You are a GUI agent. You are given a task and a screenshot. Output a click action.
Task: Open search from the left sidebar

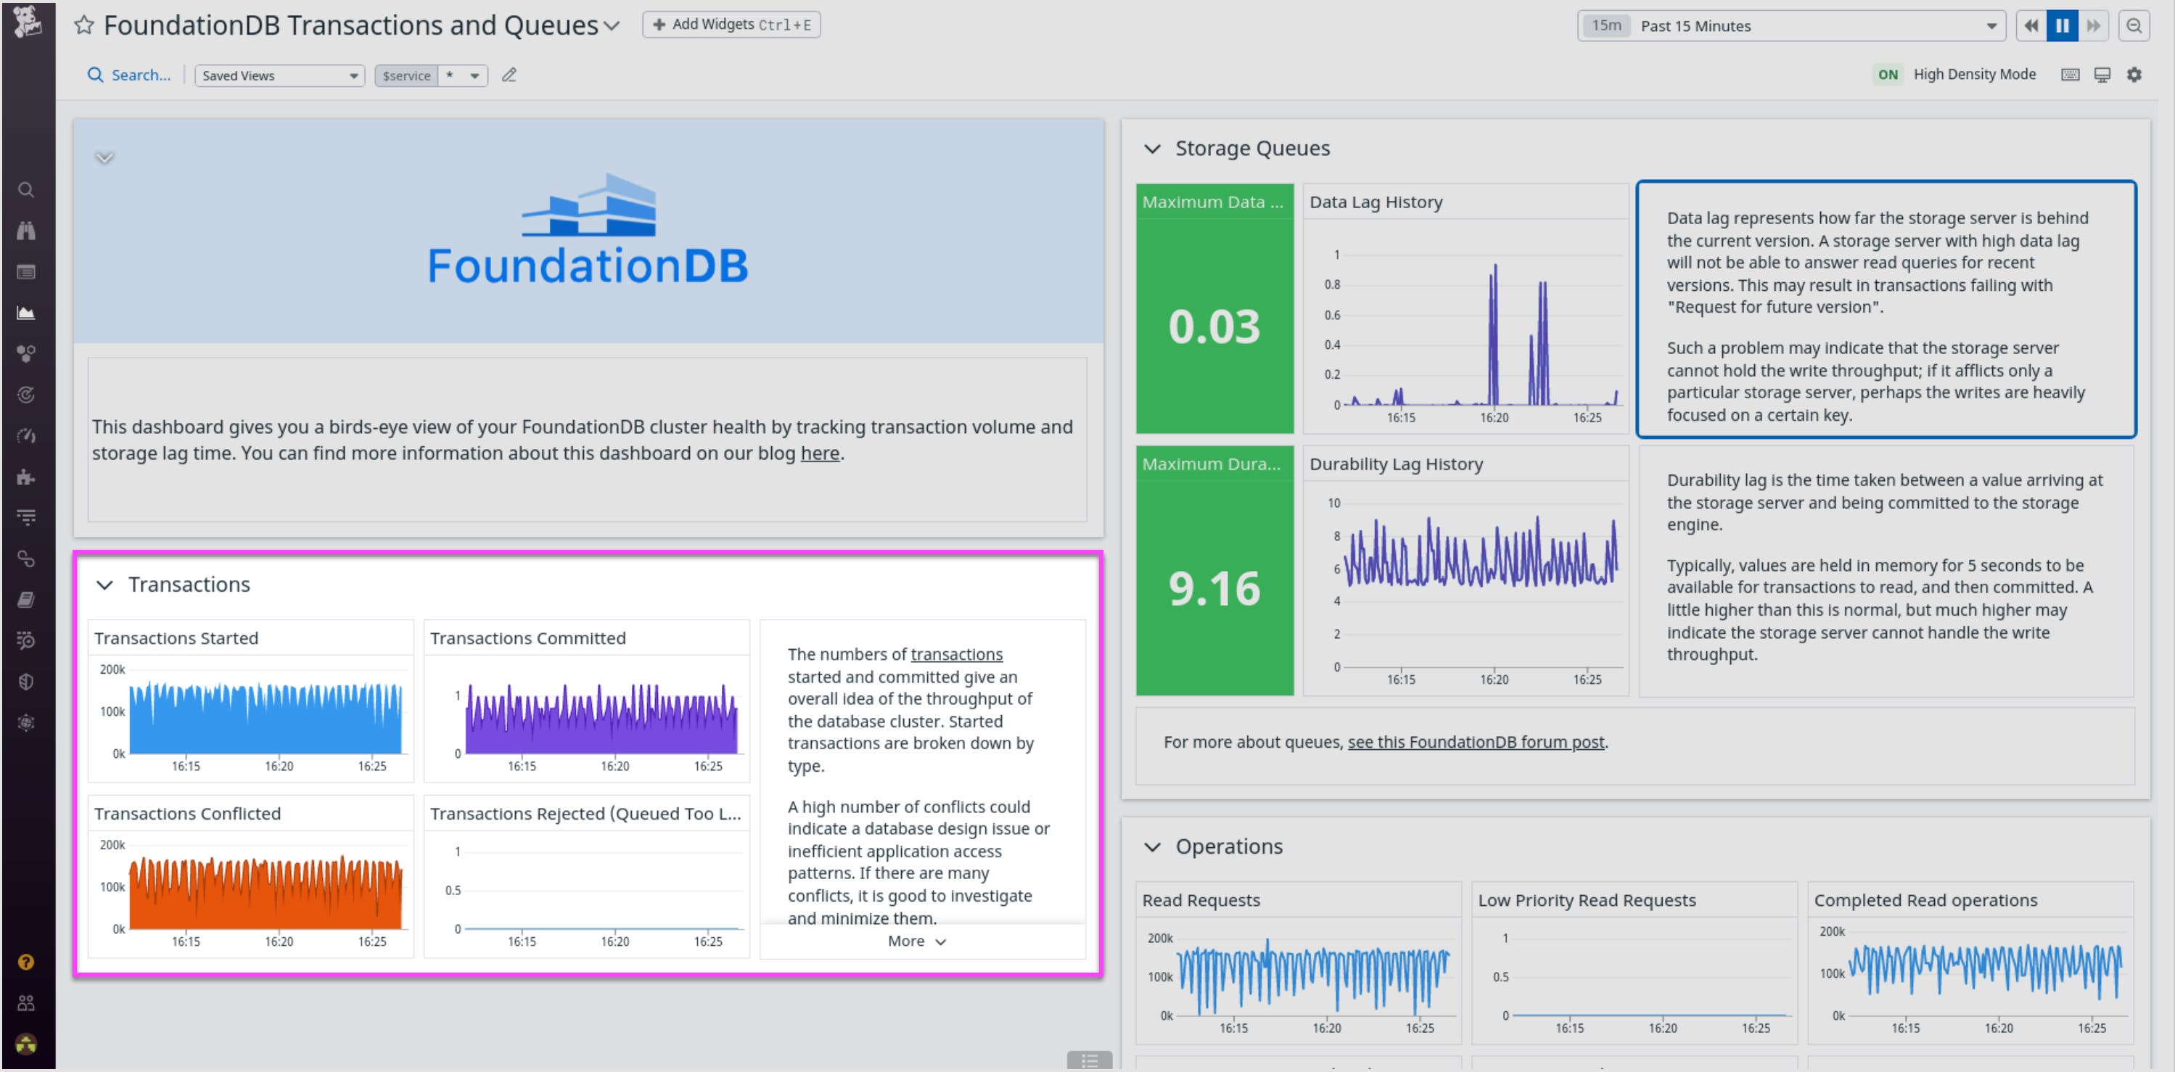26,189
